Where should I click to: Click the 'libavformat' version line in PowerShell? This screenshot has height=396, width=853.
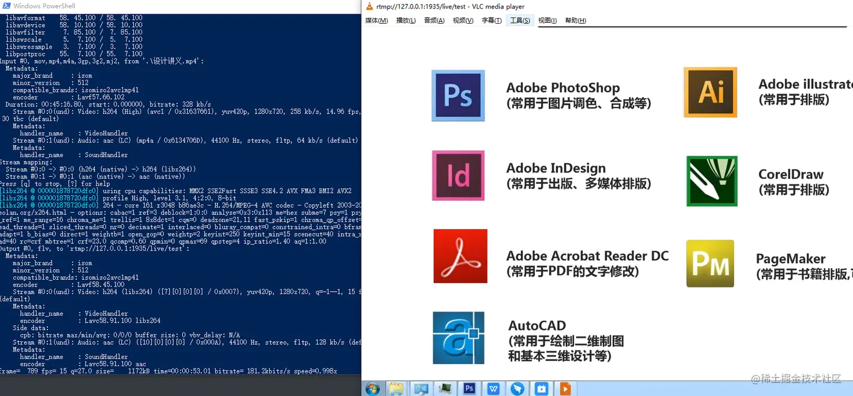point(74,18)
